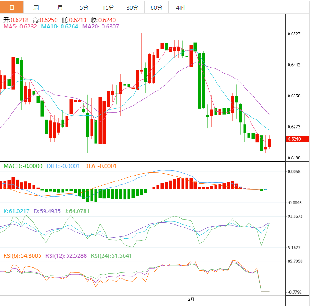Select the 周 weekly timeframe tab

pyautogui.click(x=36, y=7)
